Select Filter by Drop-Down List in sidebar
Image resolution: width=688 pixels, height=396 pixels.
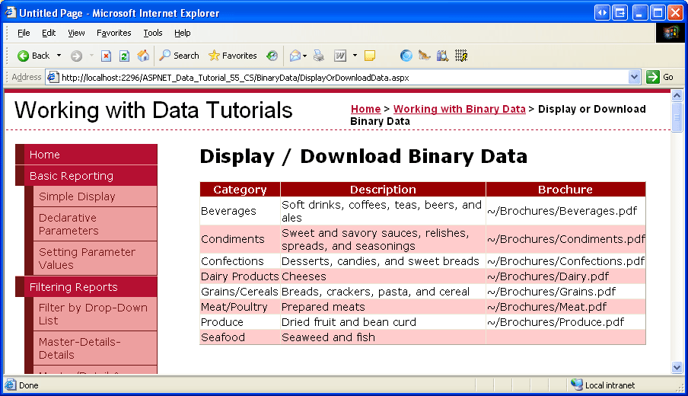coord(93,314)
